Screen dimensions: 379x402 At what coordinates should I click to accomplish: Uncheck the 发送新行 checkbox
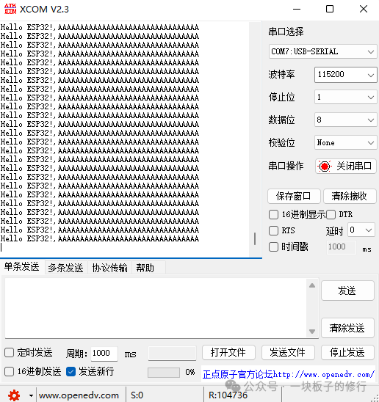(71, 371)
